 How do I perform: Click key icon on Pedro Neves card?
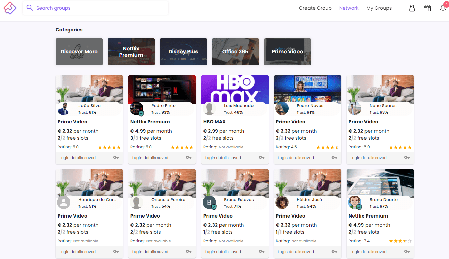coord(334,157)
